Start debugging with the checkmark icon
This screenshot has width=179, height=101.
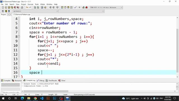pos(75,8)
